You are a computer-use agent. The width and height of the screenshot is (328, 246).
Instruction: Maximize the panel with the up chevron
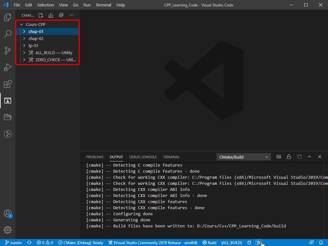coord(309,157)
